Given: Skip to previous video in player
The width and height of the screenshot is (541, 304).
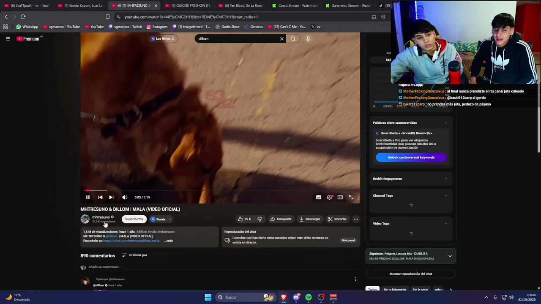Looking at the screenshot, I should (100, 197).
